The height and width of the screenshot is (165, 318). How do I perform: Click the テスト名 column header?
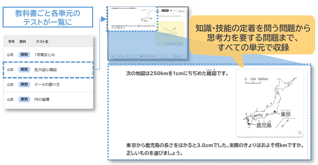click(42, 42)
